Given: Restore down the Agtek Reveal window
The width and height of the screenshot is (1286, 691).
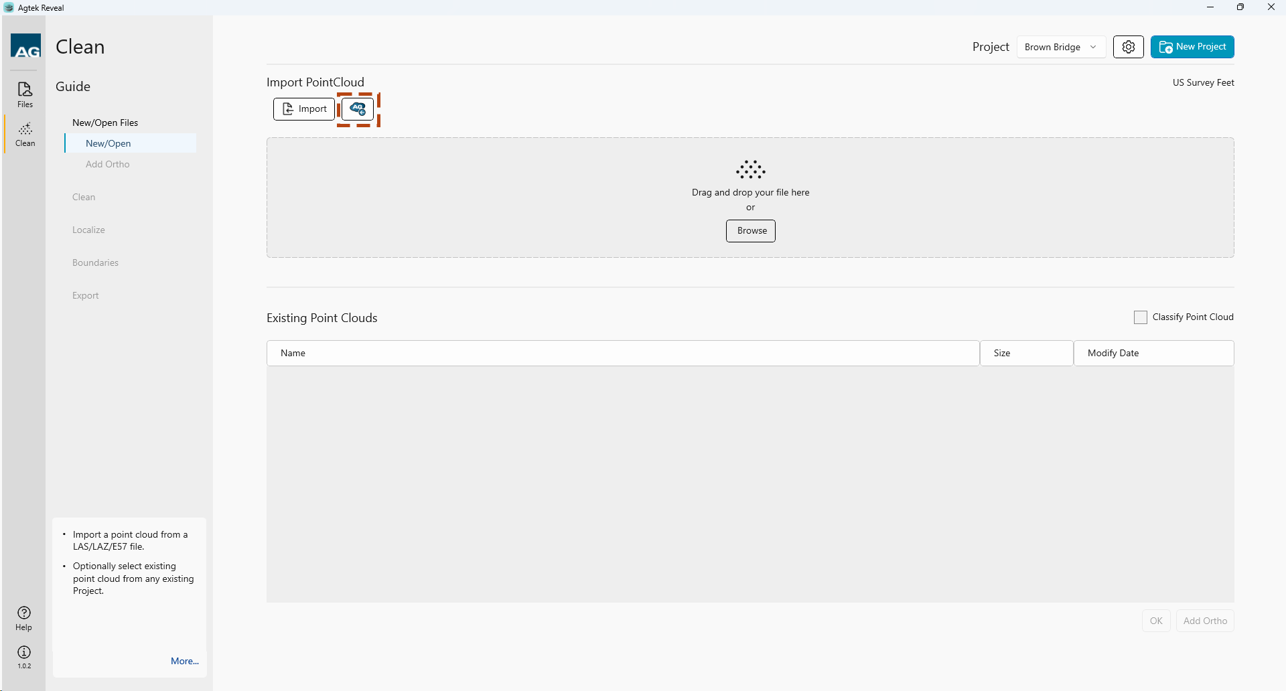Looking at the screenshot, I should [x=1240, y=7].
